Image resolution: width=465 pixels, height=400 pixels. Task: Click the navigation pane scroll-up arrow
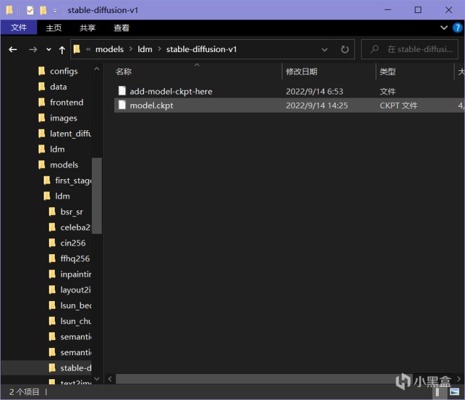(97, 69)
